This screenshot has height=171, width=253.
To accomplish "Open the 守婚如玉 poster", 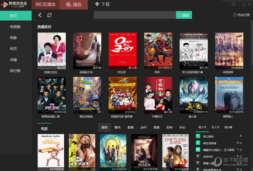I will tap(158, 95).
